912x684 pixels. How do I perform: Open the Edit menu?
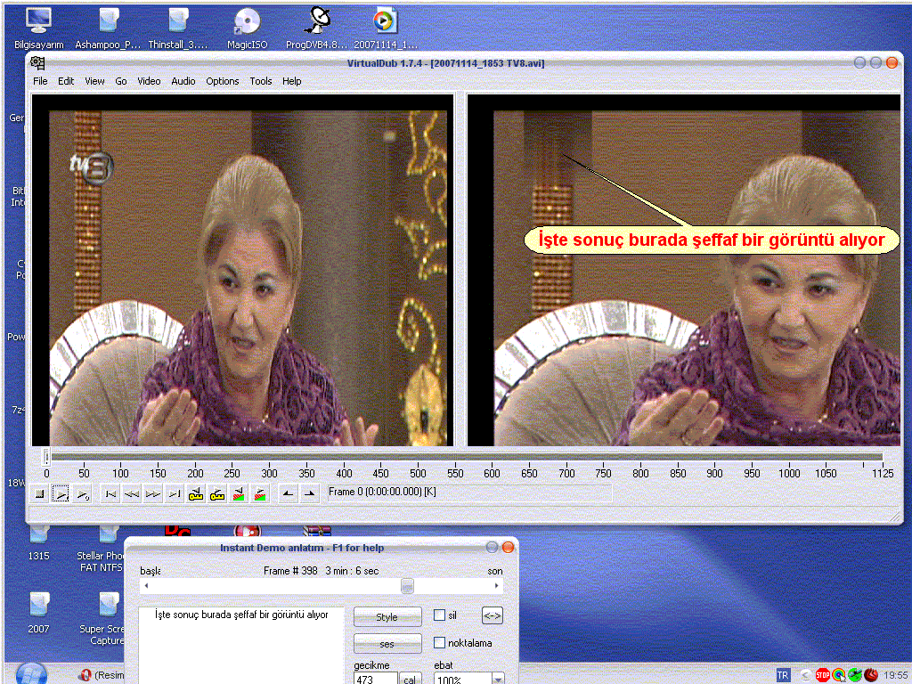(x=66, y=81)
